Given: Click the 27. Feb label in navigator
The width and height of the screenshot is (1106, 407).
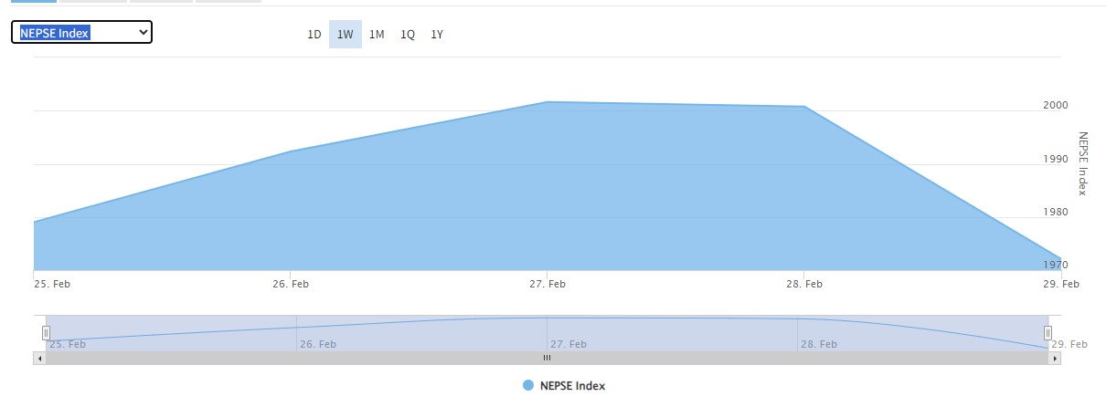Looking at the screenshot, I should pyautogui.click(x=569, y=344).
